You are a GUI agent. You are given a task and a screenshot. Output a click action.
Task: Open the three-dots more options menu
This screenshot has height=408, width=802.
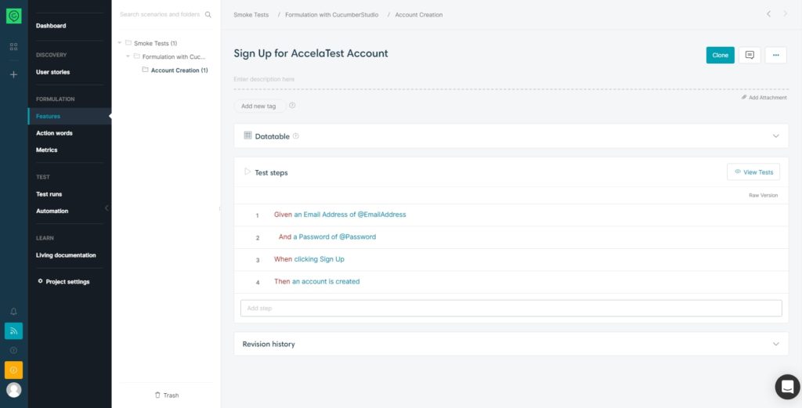click(775, 56)
